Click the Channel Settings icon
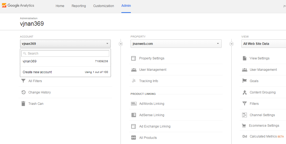The height and width of the screenshot is (144, 286). point(244,115)
